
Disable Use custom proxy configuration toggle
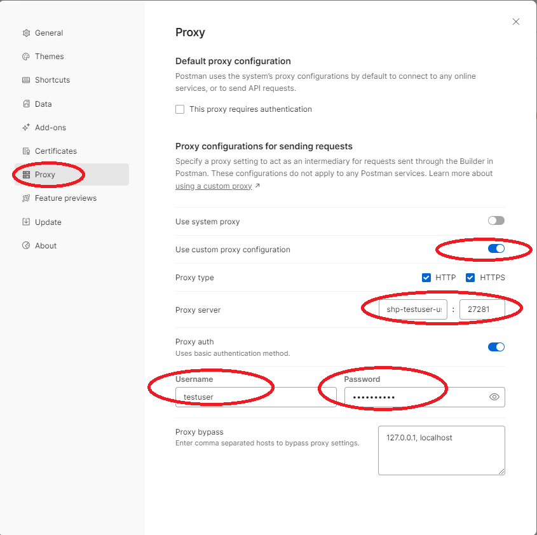(x=496, y=248)
